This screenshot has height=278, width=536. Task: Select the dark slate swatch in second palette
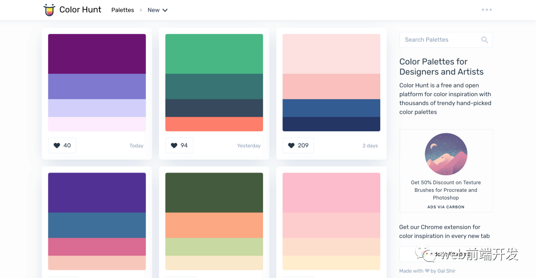(214, 108)
